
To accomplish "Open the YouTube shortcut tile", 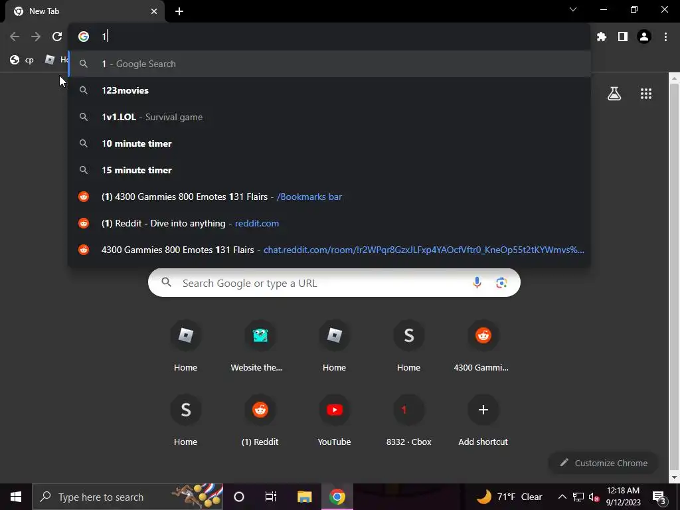I will click(335, 420).
